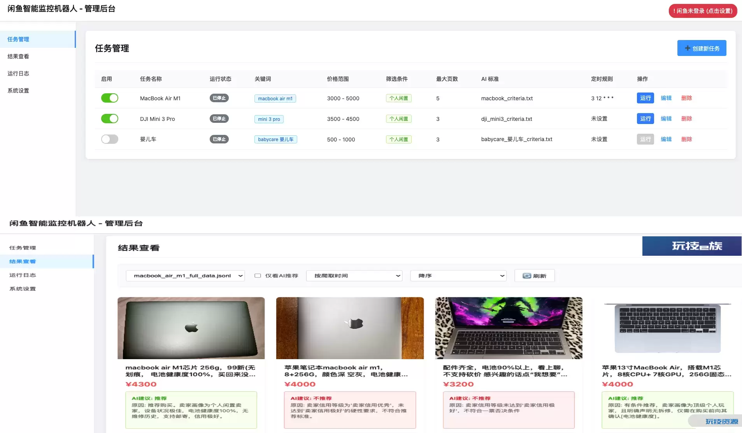Image resolution: width=742 pixels, height=433 pixels.
Task: Click listing title 配件齐全，电池90%以上
Action: 505,371
